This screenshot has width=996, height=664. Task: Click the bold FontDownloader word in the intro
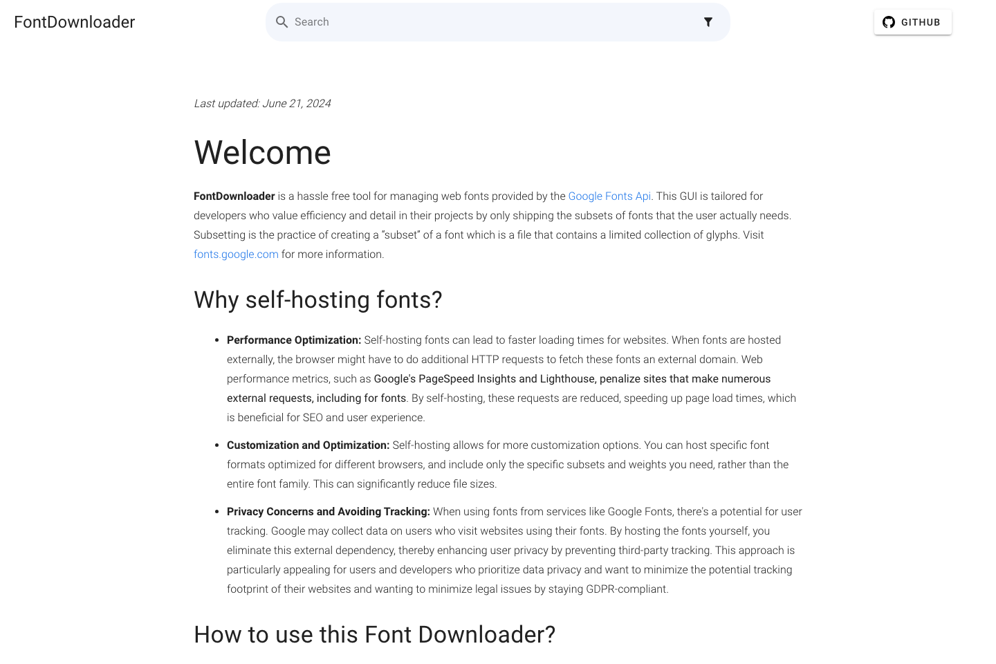point(234,196)
